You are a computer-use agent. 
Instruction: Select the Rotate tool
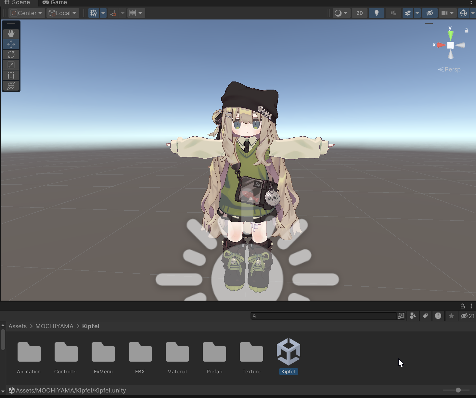[x=11, y=55]
